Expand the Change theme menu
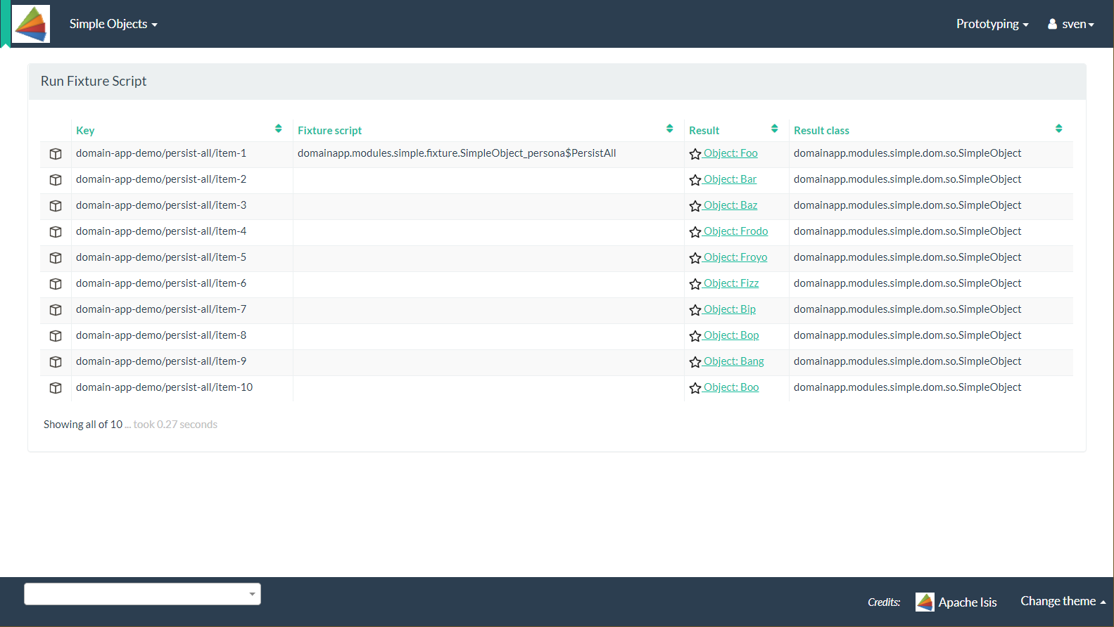1114x627 pixels. tap(1063, 601)
